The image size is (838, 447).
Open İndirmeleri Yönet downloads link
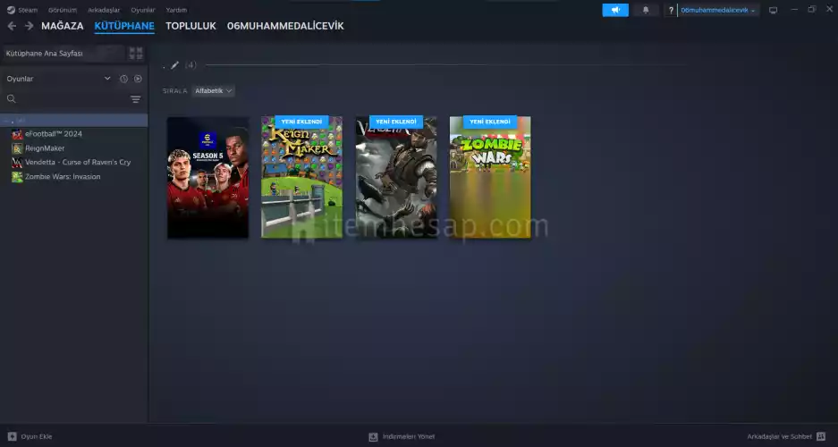tap(402, 436)
